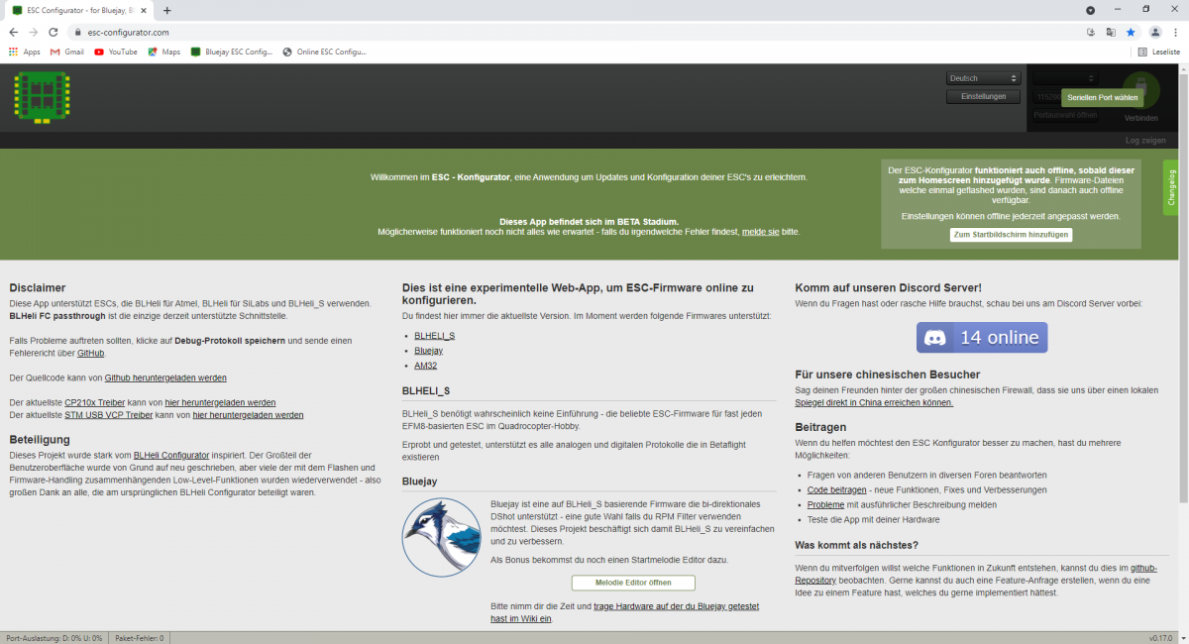Viewport: 1189px width, 644px height.
Task: Click the translate page icon in address bar
Action: (1111, 32)
